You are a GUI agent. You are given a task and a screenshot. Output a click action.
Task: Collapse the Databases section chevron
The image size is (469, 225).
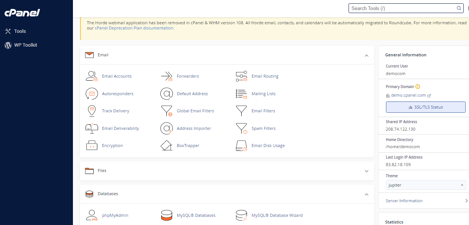(367, 194)
